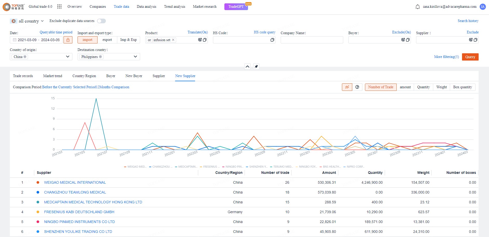Click the TOPEASE logo
Image resolution: width=489 pixels, height=237 pixels.
coord(13,7)
